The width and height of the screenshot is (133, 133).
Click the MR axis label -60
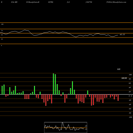point(130,109)
